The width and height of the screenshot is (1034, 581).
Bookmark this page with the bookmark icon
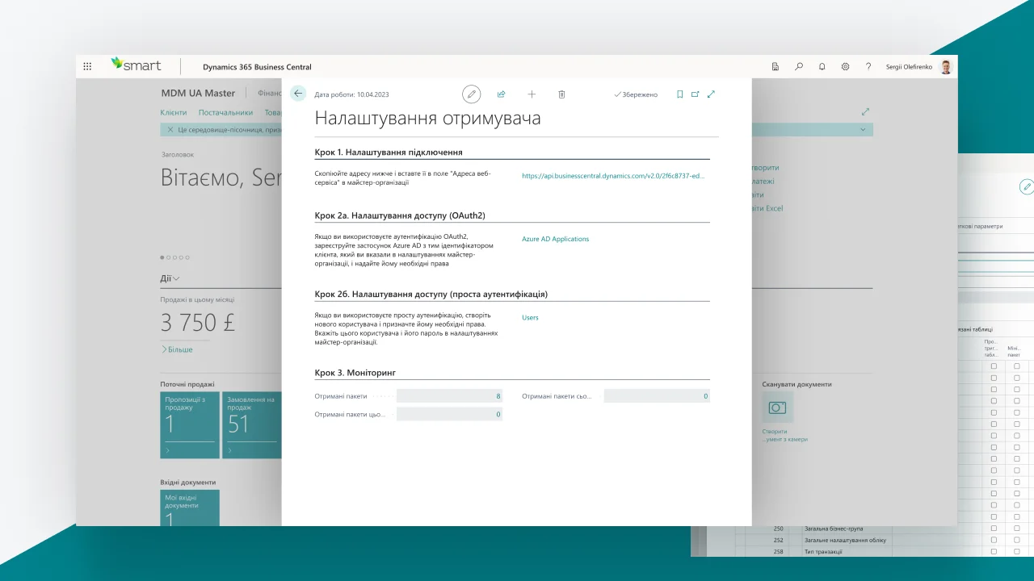click(679, 94)
